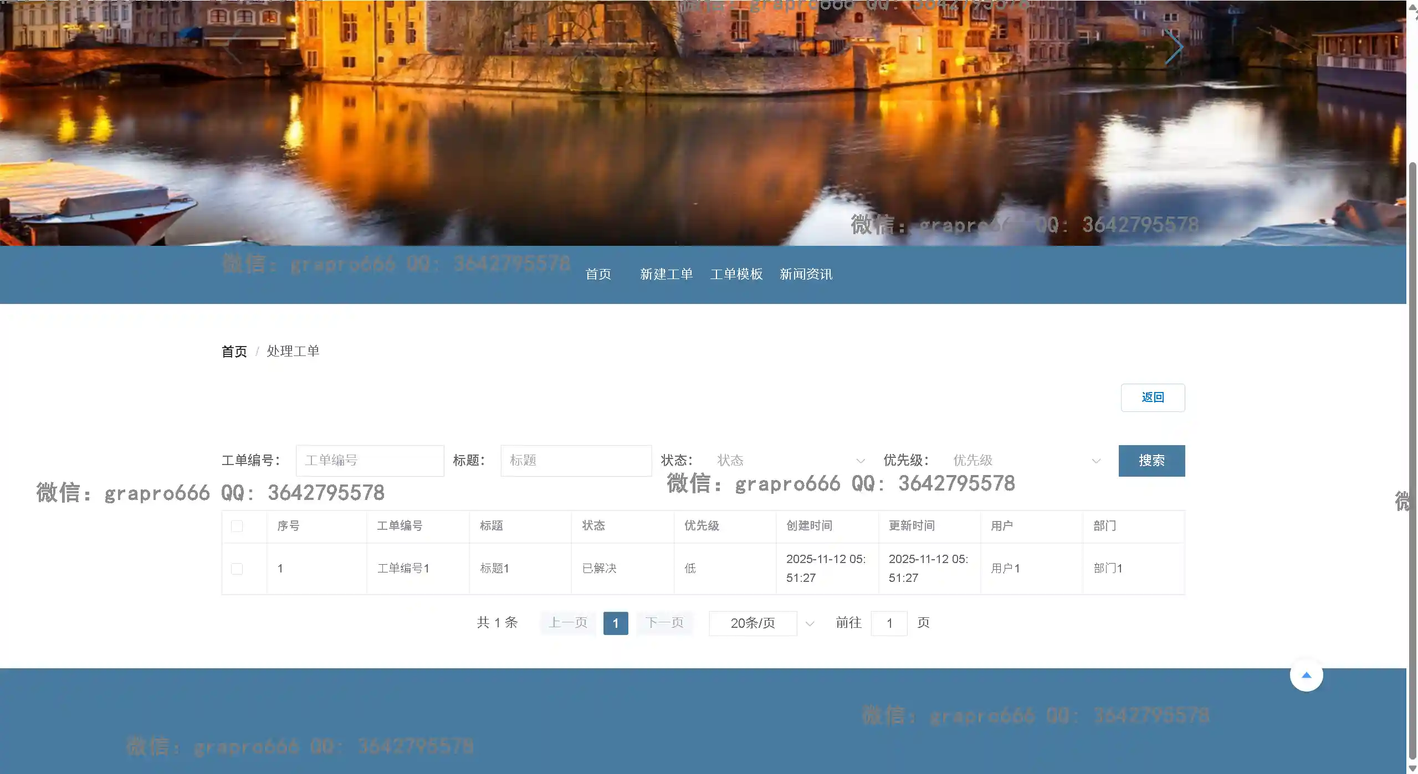Image resolution: width=1418 pixels, height=774 pixels.
Task: Focus the 标题 search input
Action: pyautogui.click(x=576, y=461)
